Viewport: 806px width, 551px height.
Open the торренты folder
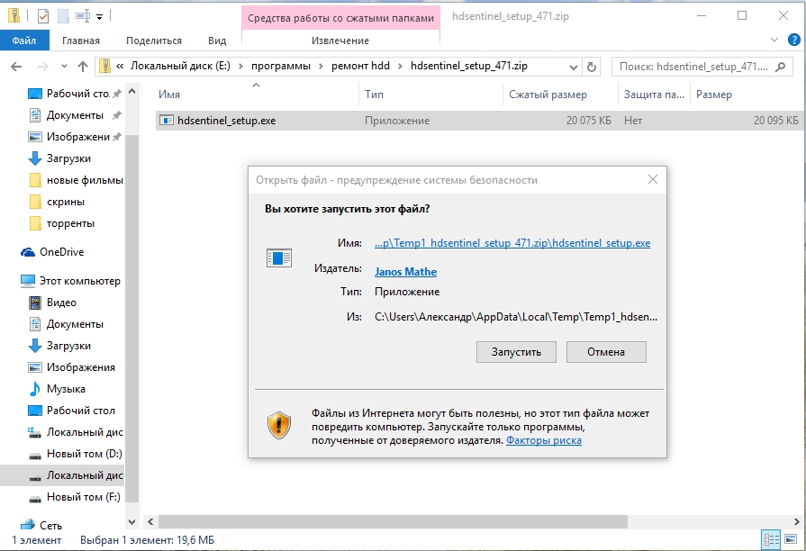point(70,223)
